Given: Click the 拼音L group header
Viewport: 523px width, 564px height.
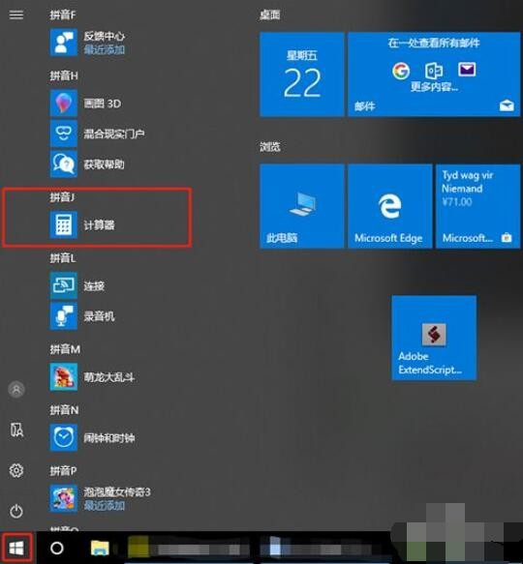Looking at the screenshot, I should (x=63, y=258).
